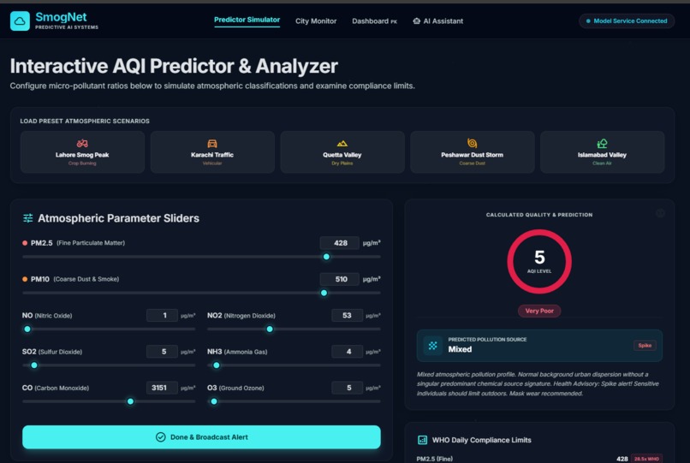This screenshot has width=690, height=463.
Task: Click the O3 Ground Ozone slider handle
Action: tap(214, 401)
